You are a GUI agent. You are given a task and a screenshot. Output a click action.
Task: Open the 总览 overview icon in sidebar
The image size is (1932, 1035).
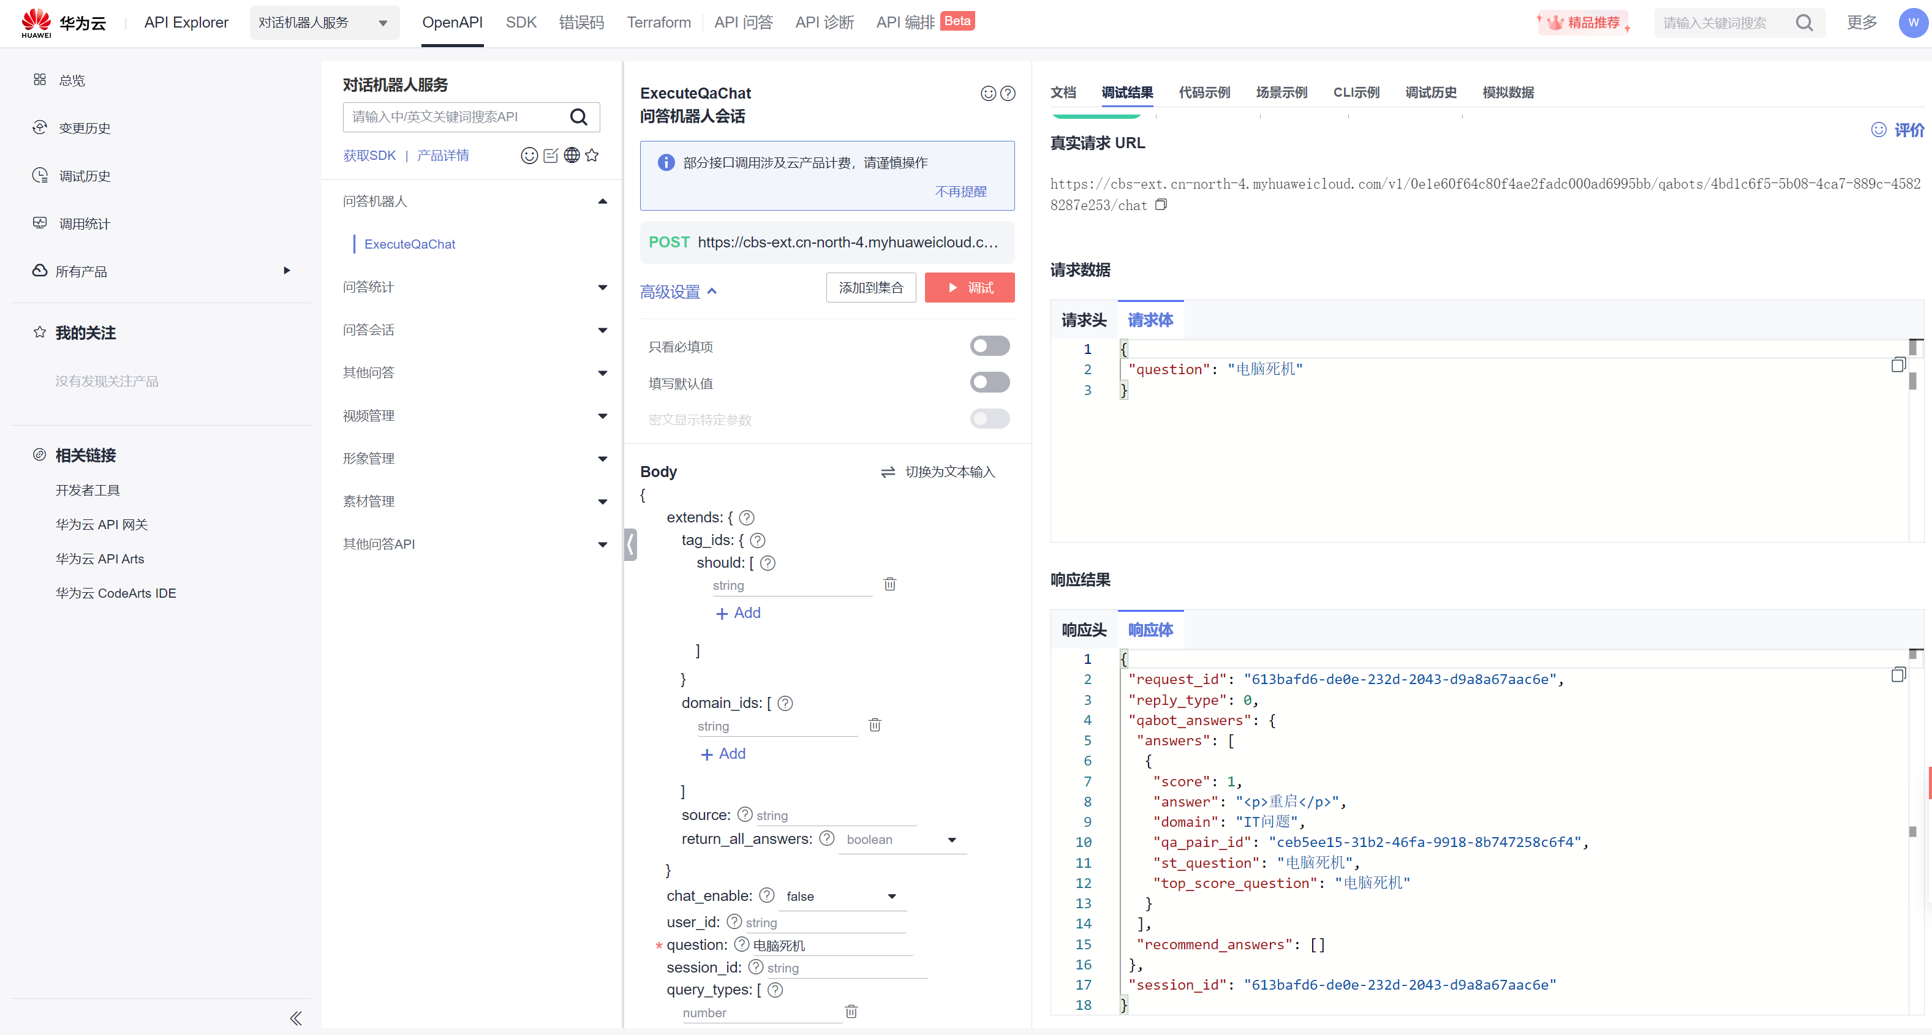pyautogui.click(x=40, y=80)
